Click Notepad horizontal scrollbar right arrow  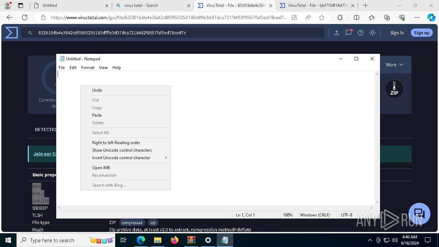tap(371, 208)
